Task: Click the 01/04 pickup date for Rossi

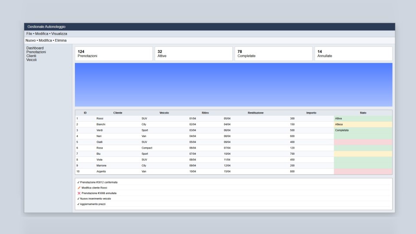Action: pyautogui.click(x=192, y=119)
